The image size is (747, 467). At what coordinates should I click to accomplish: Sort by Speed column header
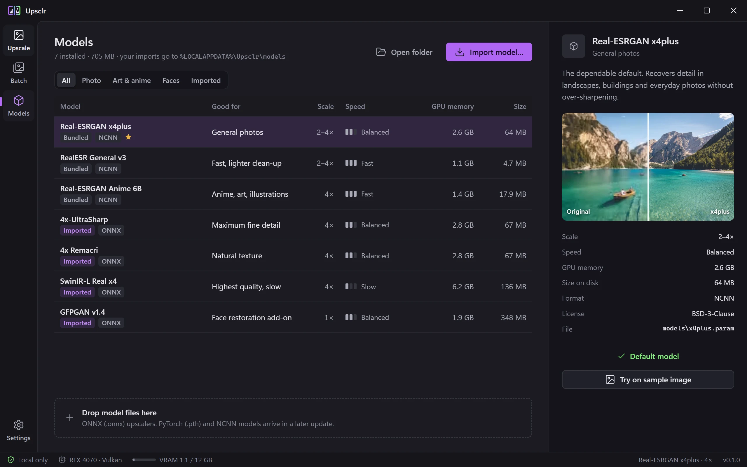[x=355, y=106]
